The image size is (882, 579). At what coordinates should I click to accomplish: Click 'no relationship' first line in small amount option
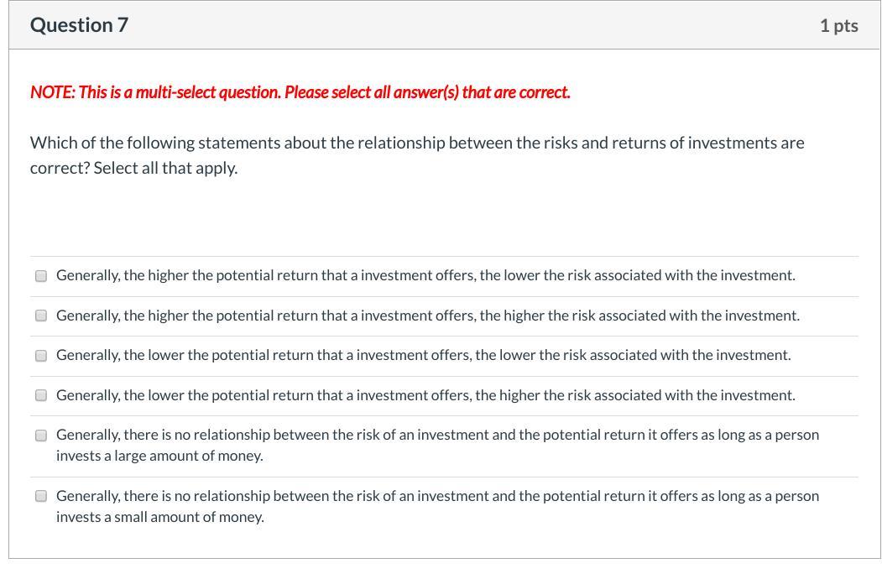[437, 496]
